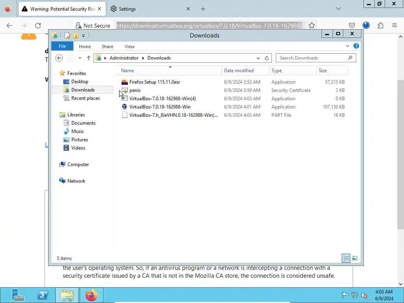404x303 pixels.
Task: Open Videos library in navigation pane
Action: (x=78, y=148)
